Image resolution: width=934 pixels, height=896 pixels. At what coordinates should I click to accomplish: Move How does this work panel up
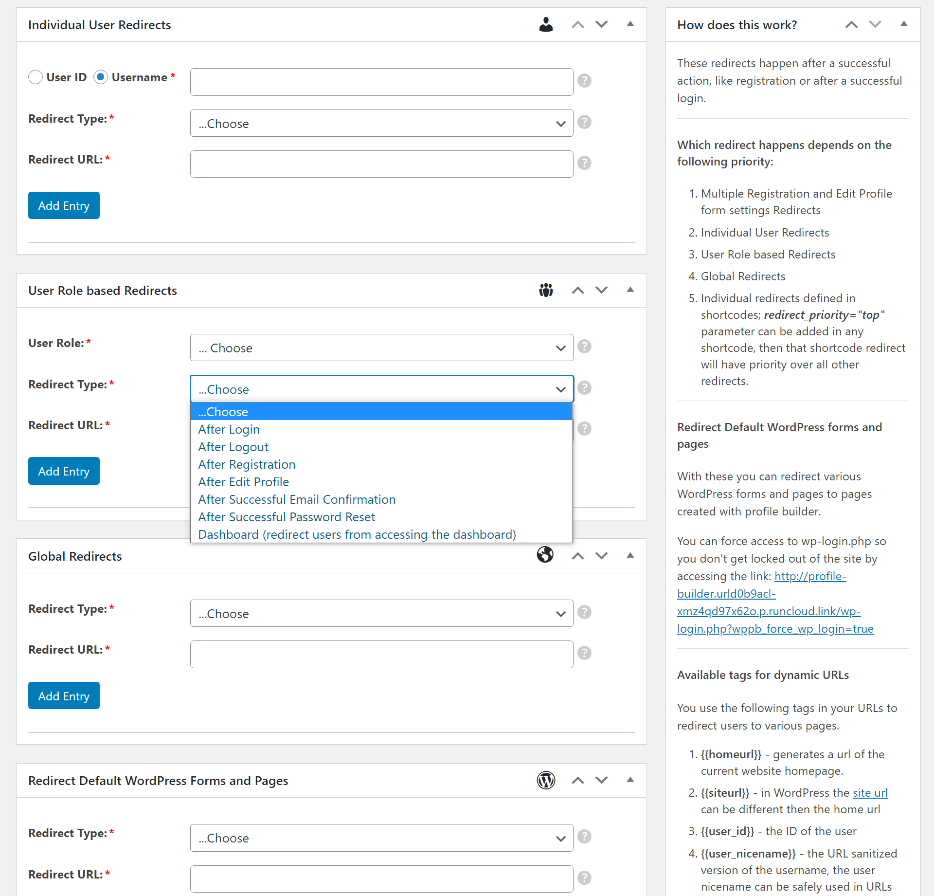(851, 24)
